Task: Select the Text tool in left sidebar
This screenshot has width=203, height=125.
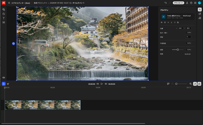Action: click(x=4, y=18)
